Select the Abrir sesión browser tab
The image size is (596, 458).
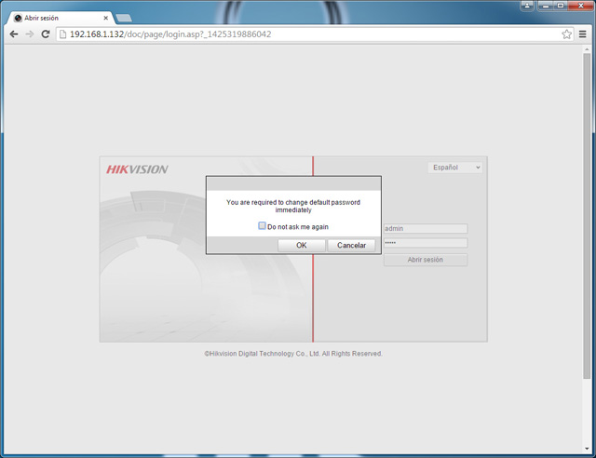61,18
